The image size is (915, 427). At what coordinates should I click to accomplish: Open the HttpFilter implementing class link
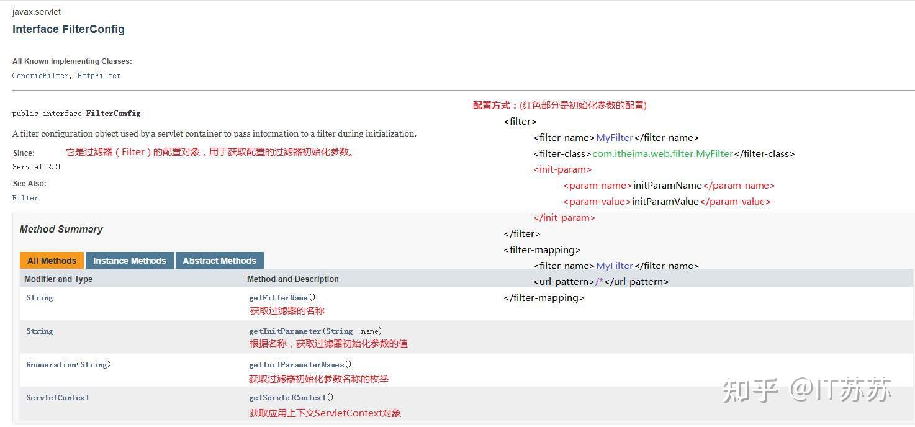99,75
